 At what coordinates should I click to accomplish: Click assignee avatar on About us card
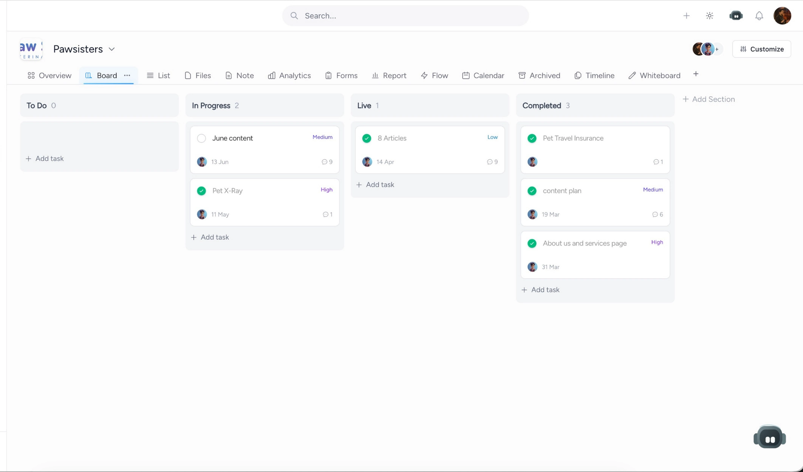coord(532,267)
